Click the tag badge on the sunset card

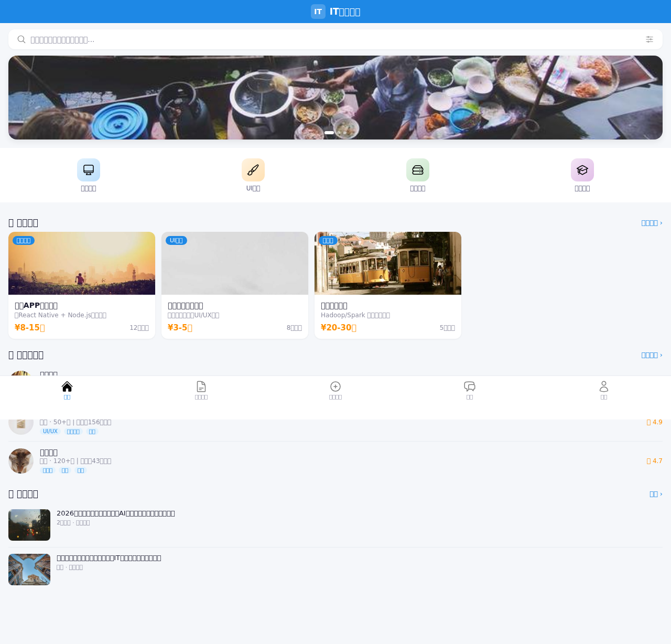coord(24,240)
